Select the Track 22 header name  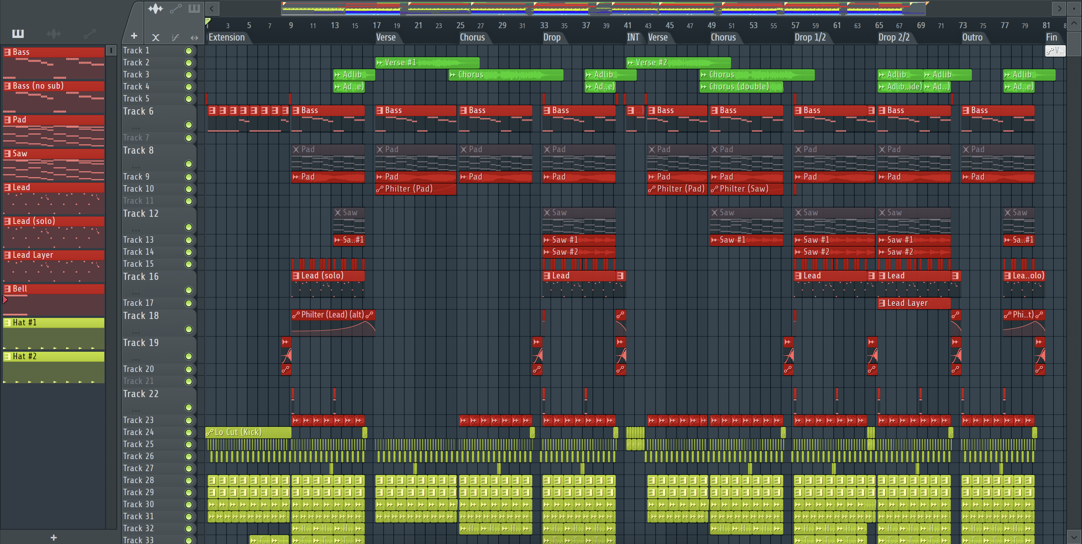coord(141,394)
